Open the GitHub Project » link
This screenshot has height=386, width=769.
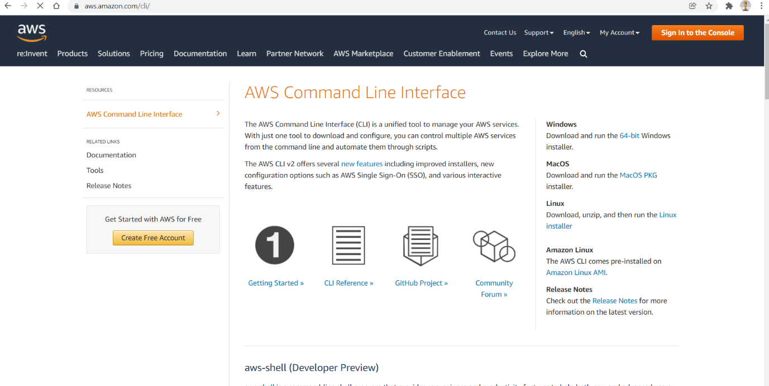[x=422, y=283]
